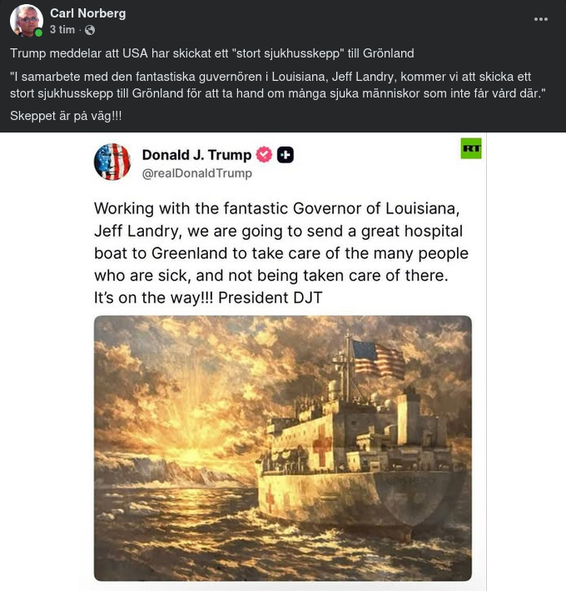Click the green RT logo
Image resolution: width=566 pixels, height=591 pixels.
pos(471,149)
